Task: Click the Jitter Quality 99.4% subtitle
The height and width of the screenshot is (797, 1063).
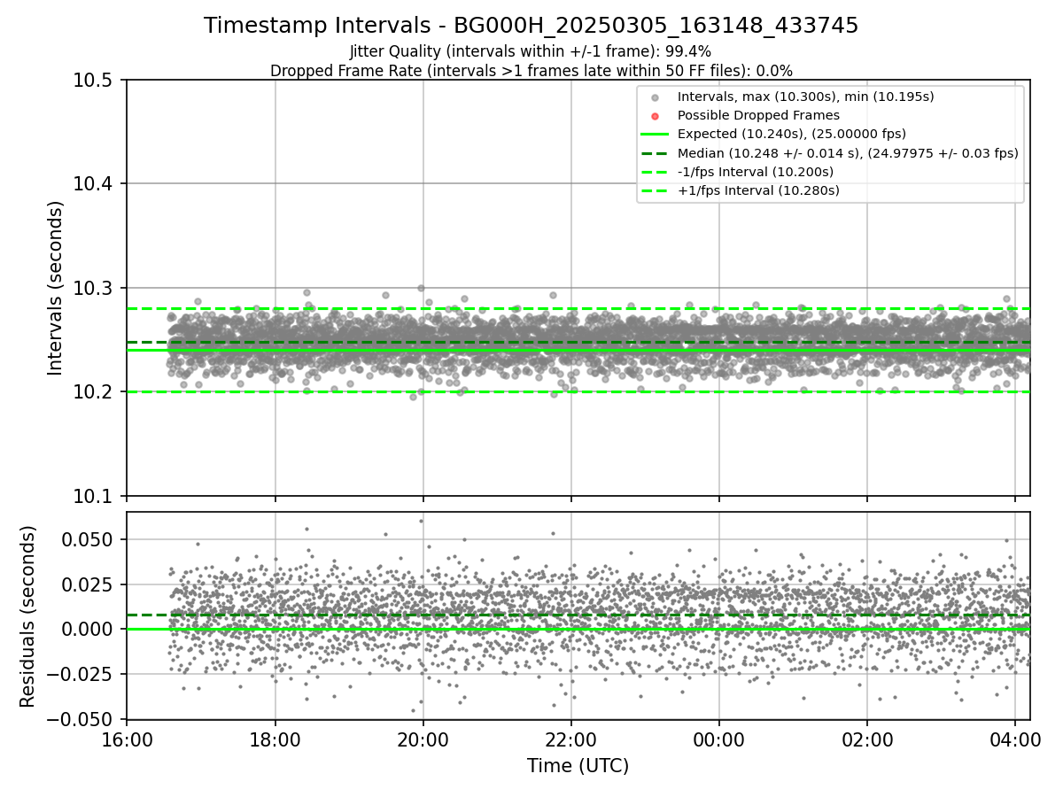Action: click(531, 52)
